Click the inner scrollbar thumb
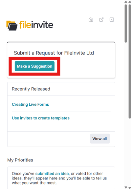 [126, 24]
